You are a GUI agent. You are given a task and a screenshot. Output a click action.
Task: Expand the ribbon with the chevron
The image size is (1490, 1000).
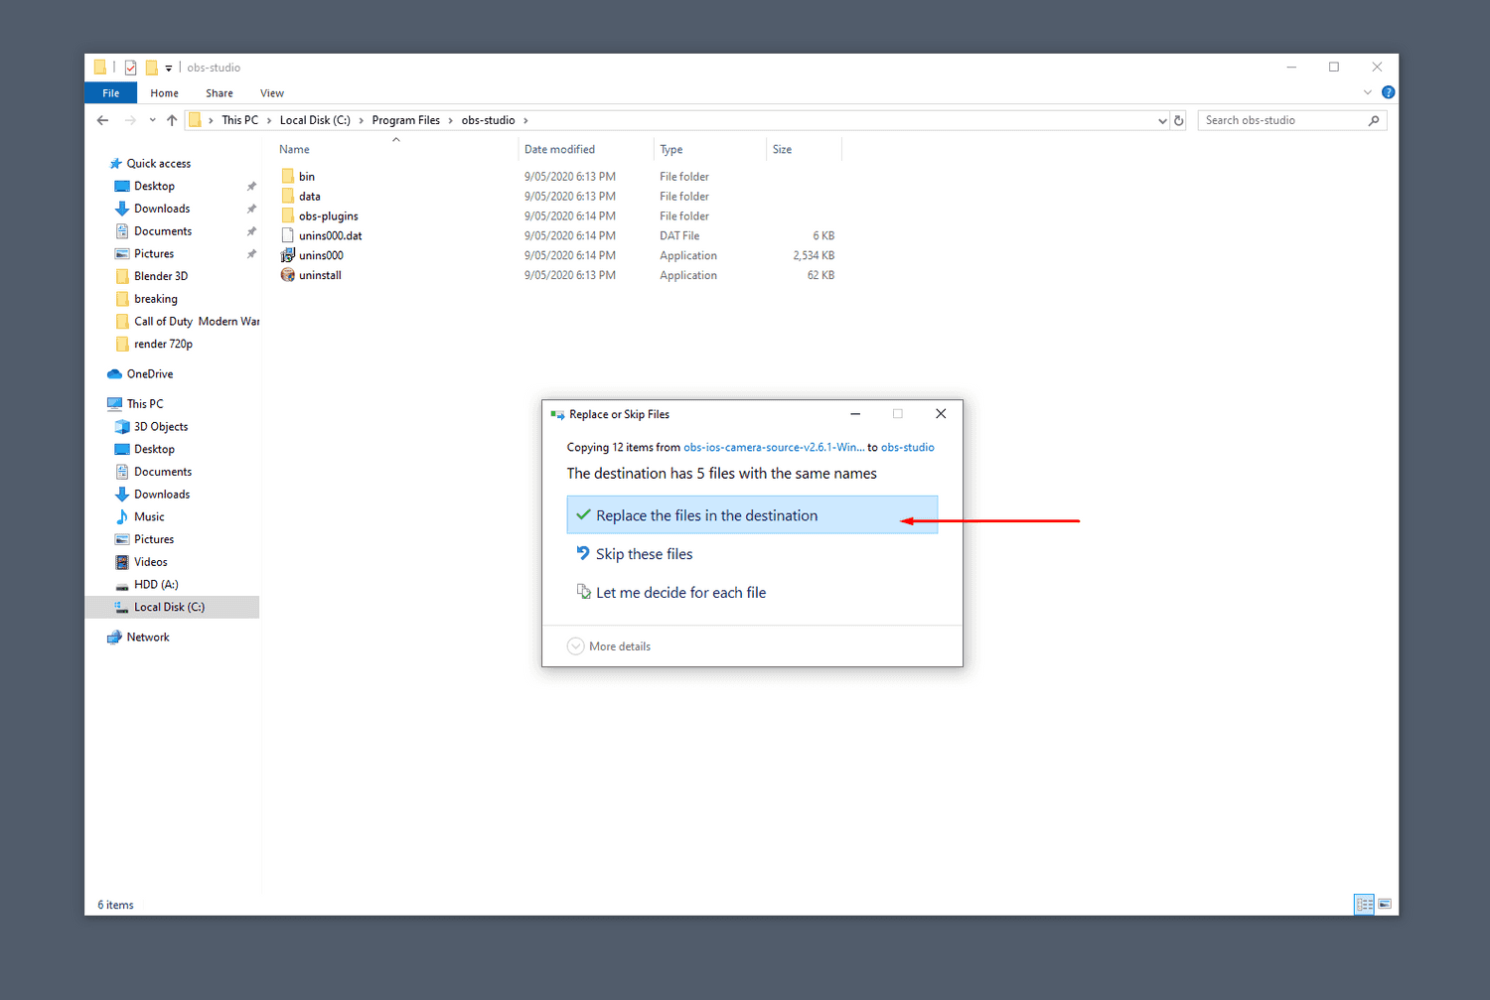point(1368,92)
